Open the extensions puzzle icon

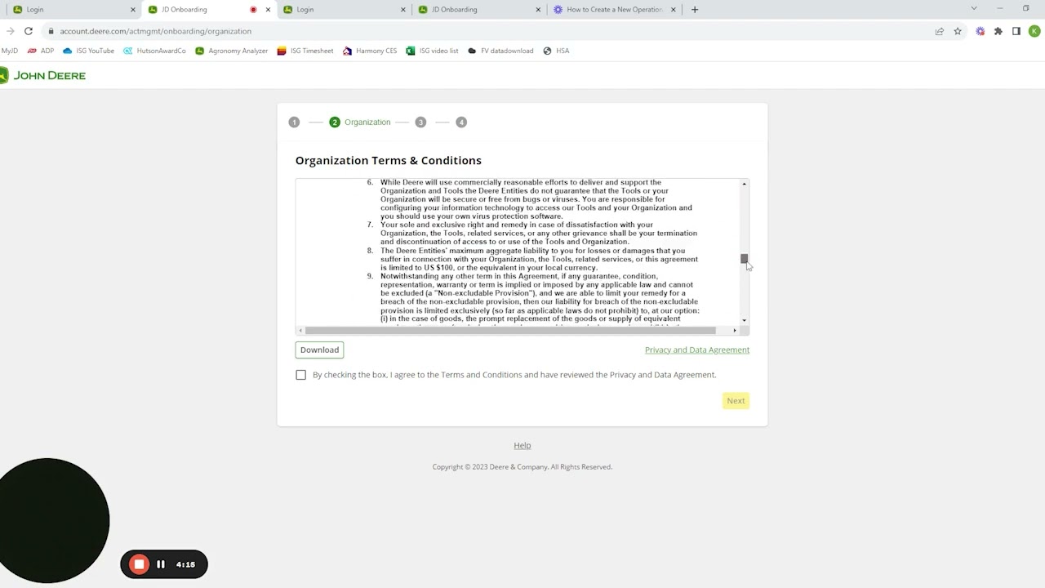pos(998,31)
